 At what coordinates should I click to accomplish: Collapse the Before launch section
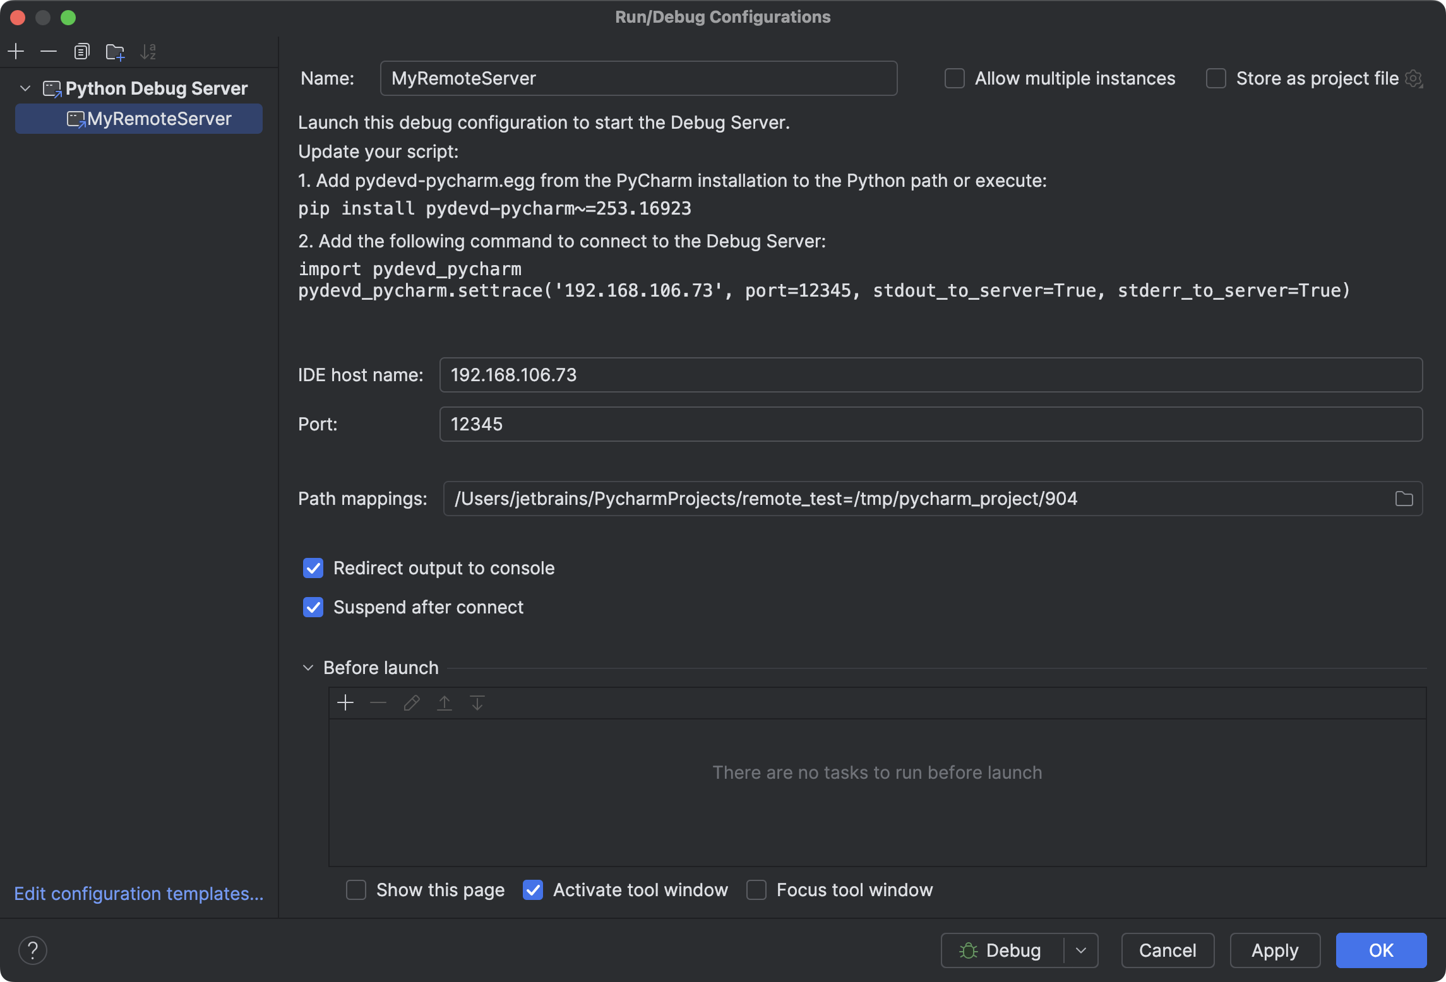308,667
